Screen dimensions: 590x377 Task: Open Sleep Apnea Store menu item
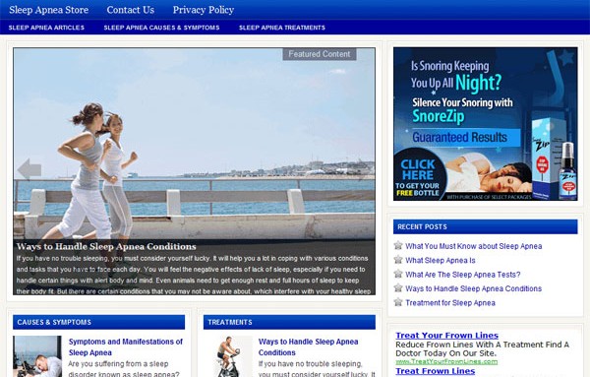pos(48,10)
